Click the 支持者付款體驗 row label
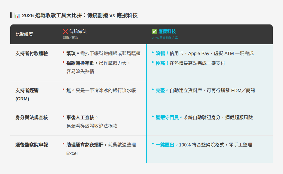Screen dimensions: 283x174 [32, 54]
